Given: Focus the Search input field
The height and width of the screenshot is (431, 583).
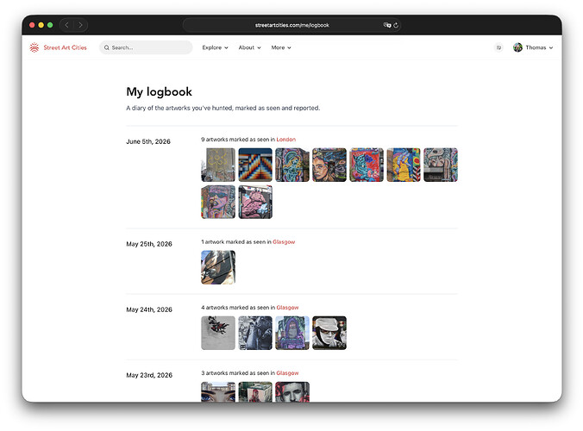Looking at the screenshot, I should pyautogui.click(x=146, y=47).
